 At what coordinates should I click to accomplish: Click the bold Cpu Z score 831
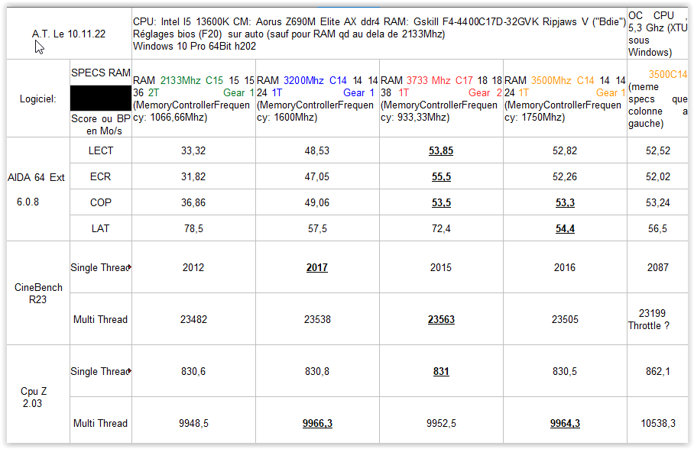pyautogui.click(x=441, y=371)
